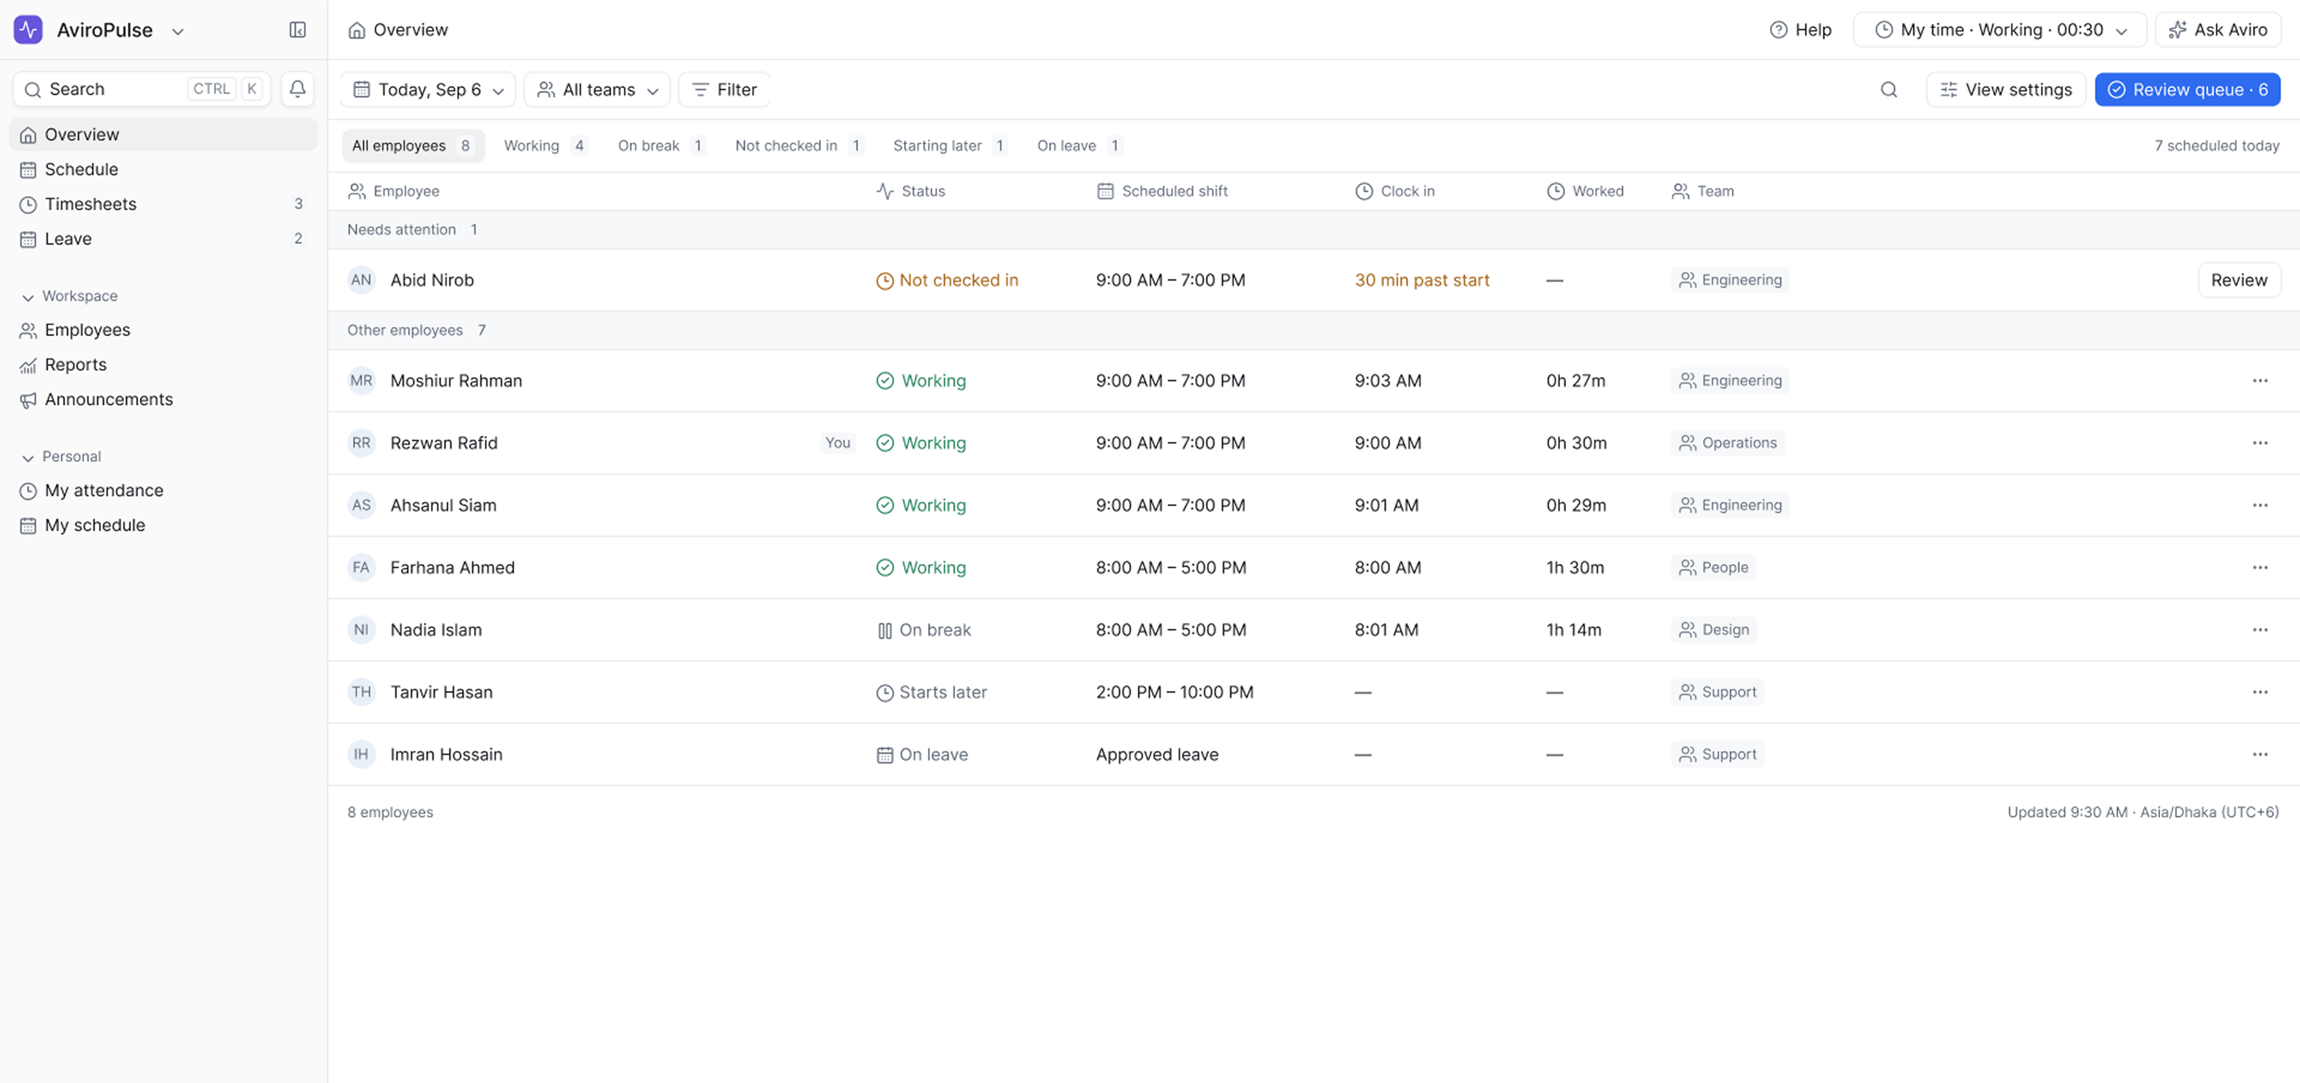2300x1083 pixels.
Task: Click the Team column header
Action: 1703,191
